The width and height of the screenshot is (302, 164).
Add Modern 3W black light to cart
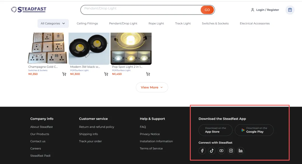[106, 74]
